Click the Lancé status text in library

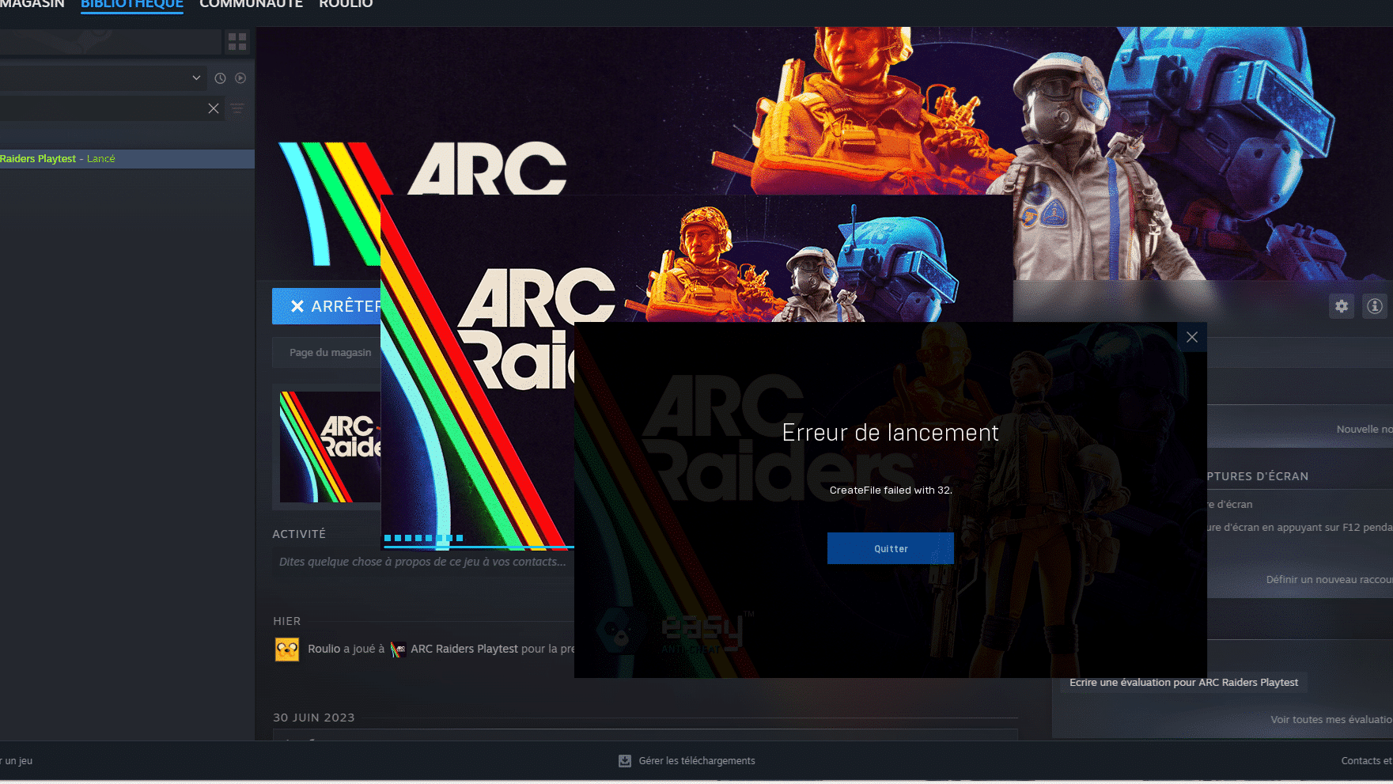pos(100,159)
